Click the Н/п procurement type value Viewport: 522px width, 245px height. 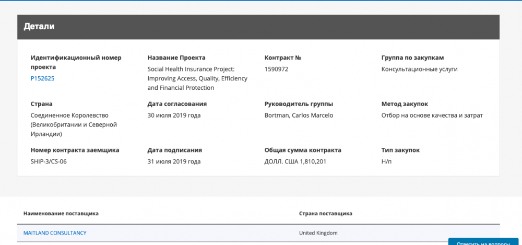coord(386,161)
